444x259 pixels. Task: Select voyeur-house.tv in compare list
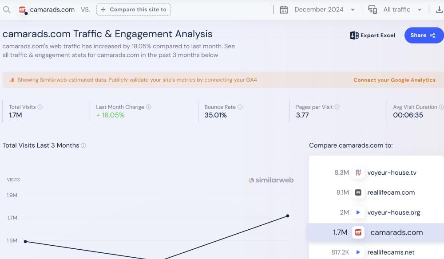(x=392, y=173)
